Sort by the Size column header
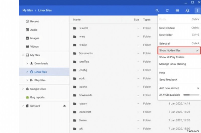 coord(136,20)
